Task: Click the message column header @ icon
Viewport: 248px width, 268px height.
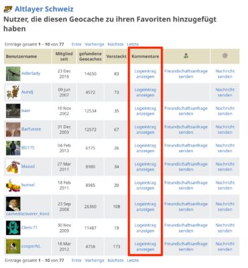Action: [x=225, y=56]
